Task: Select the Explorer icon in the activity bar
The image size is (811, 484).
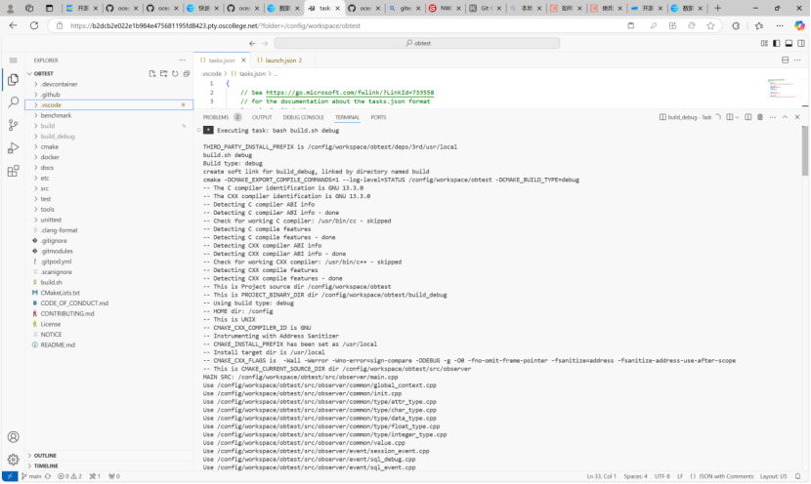Action: coord(14,80)
